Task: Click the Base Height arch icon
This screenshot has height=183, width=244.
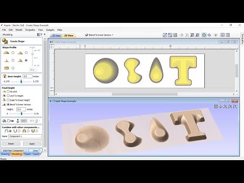Action: pos(5,76)
